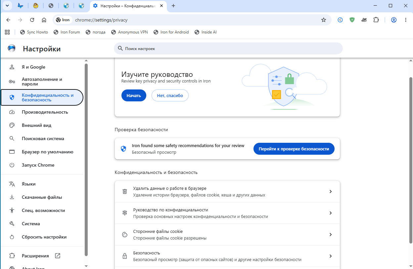
Task: Open the tab search dropdown arrow
Action: click(x=7, y=6)
